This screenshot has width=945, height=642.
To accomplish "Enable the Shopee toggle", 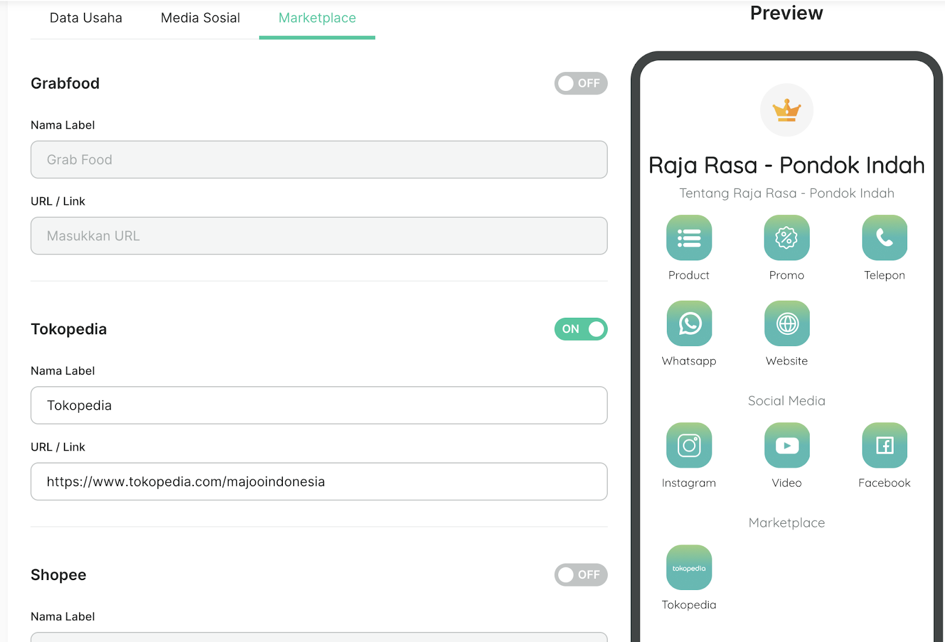I will pos(581,575).
